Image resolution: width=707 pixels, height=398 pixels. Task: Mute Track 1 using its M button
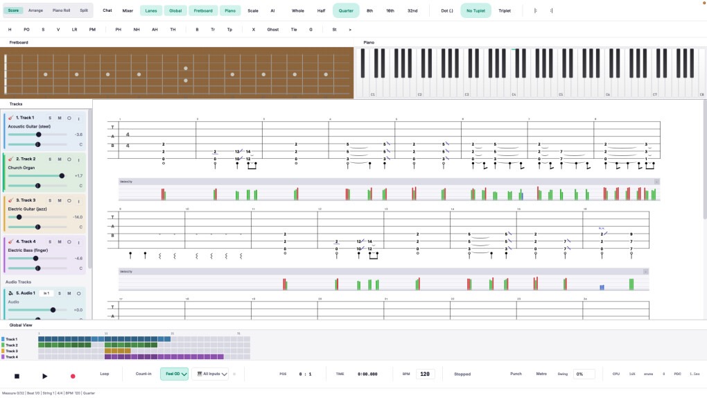(x=60, y=119)
